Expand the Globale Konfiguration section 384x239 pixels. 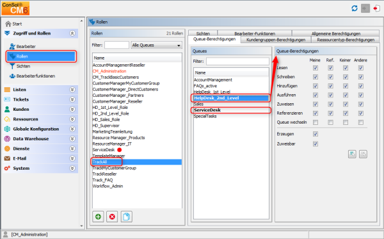coord(72,129)
